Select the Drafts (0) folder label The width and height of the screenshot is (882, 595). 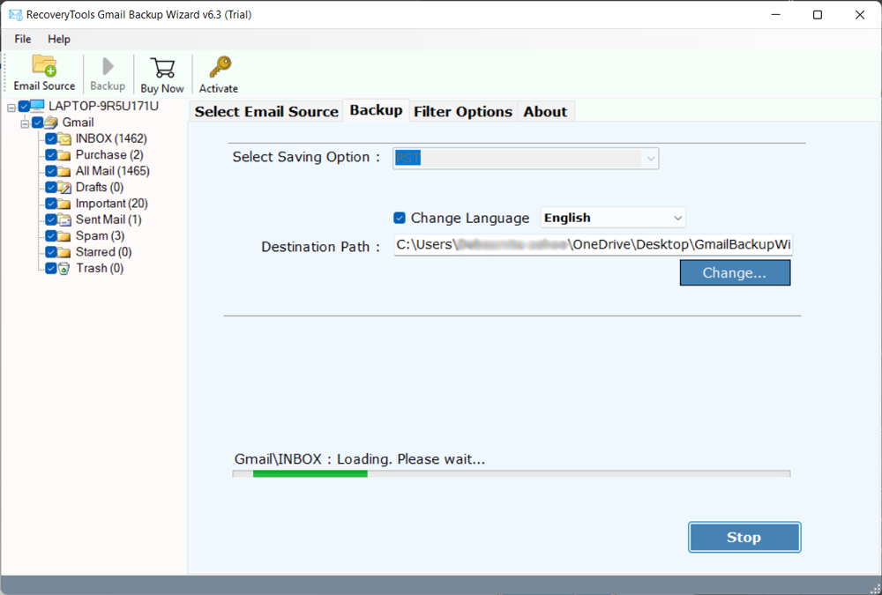100,187
